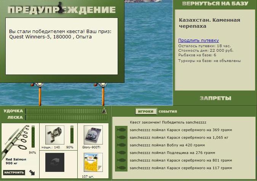The width and height of the screenshot is (257, 181).
Task: Select the yellow bait bag with 107 pieces
Action: [93, 162]
